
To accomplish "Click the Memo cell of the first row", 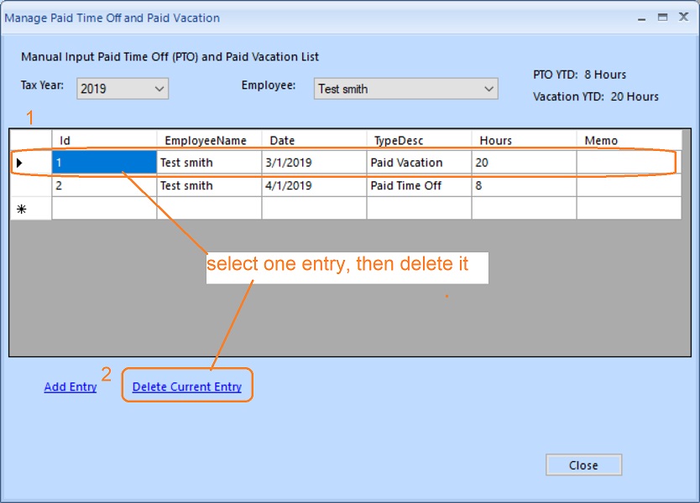I will point(628,163).
